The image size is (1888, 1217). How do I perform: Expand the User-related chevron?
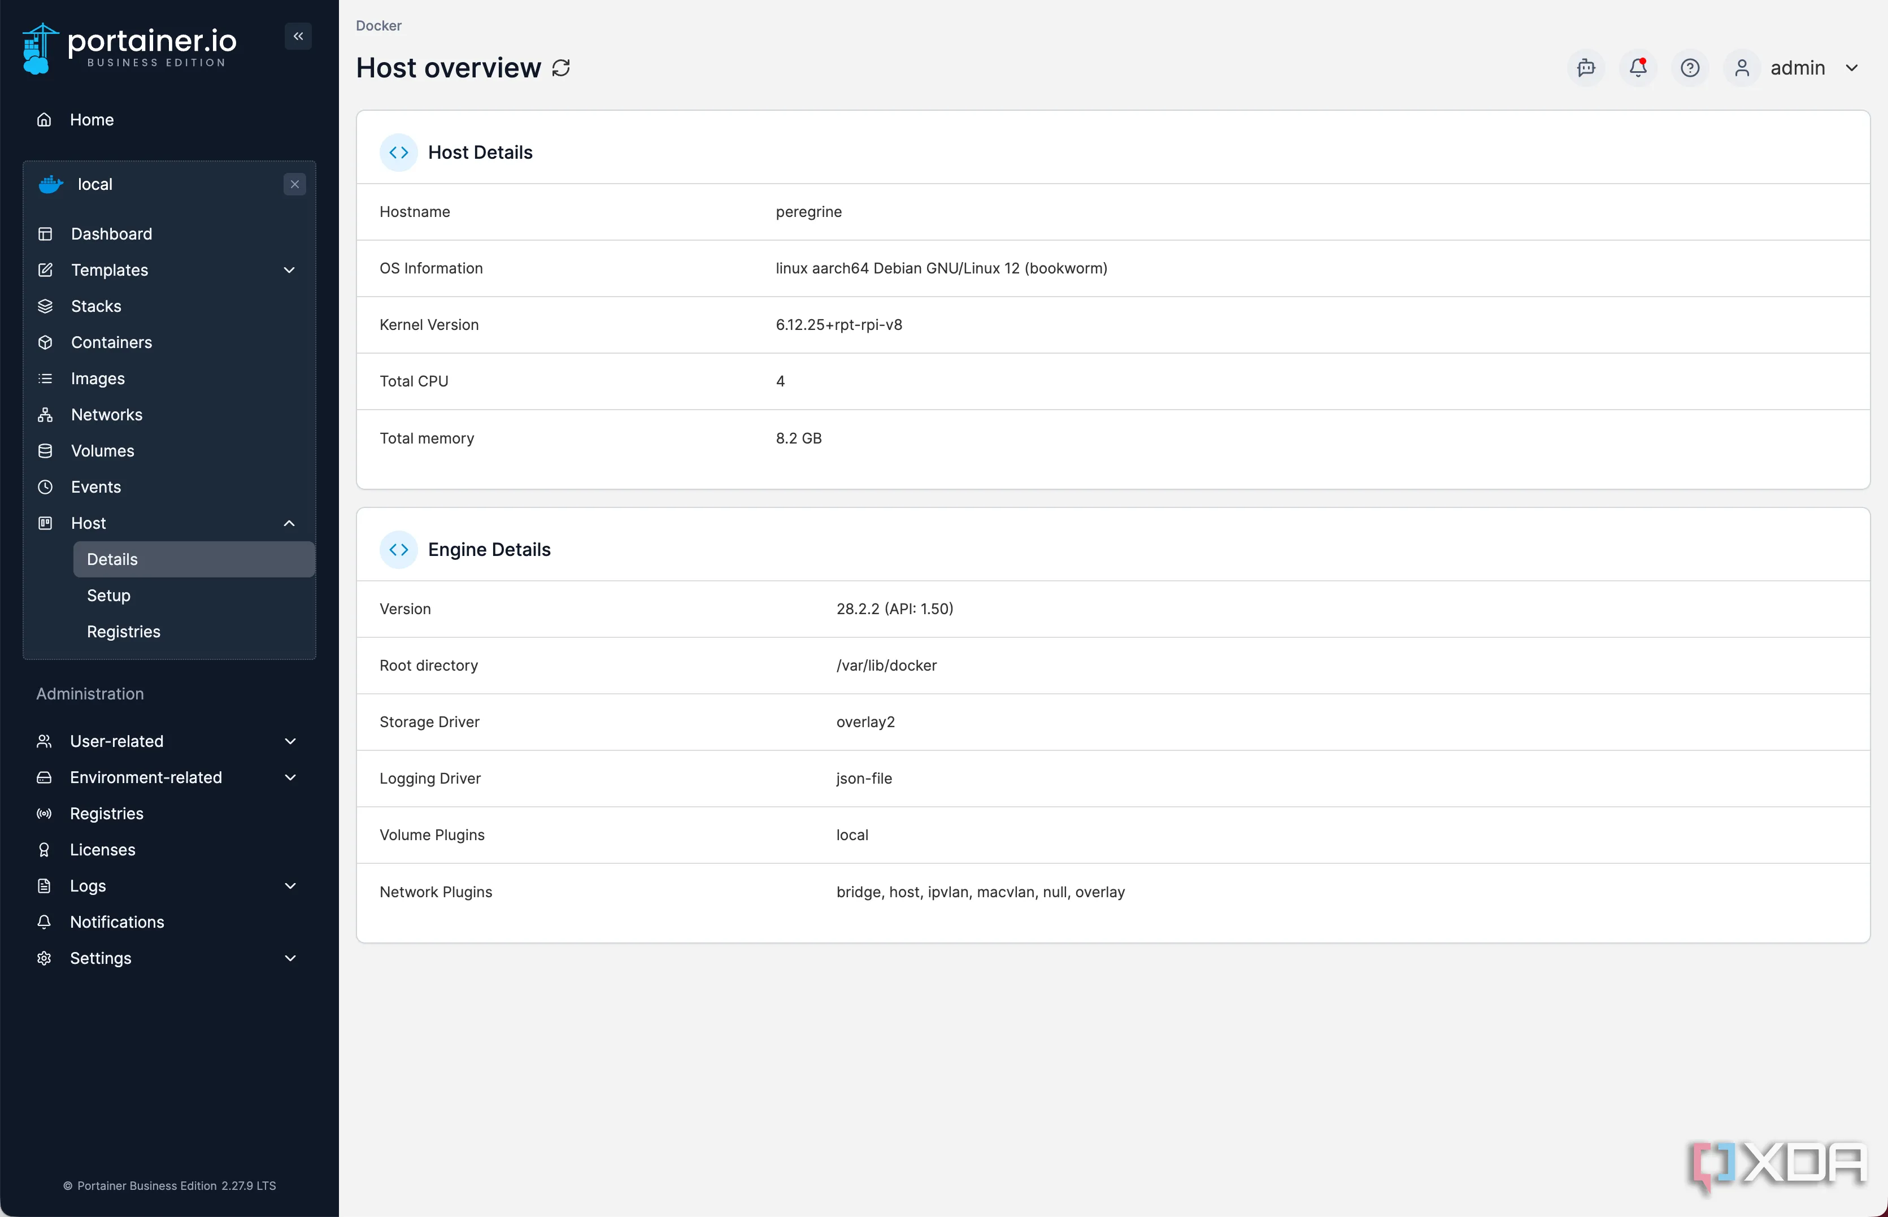click(x=290, y=741)
